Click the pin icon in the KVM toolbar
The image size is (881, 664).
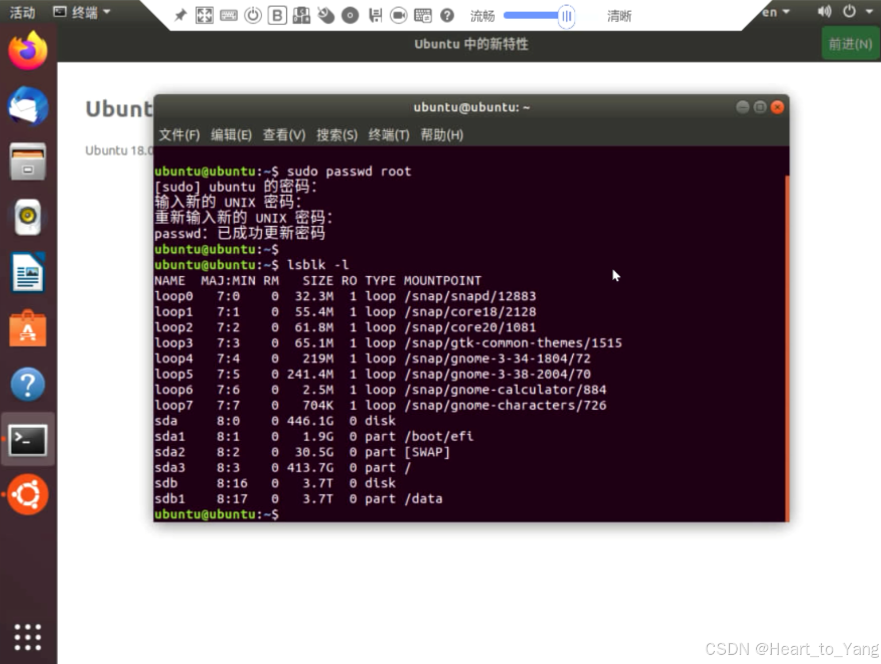(181, 16)
